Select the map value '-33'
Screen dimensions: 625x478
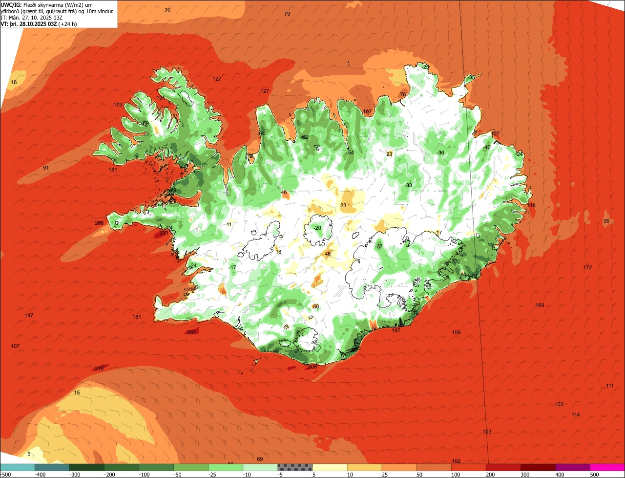pyautogui.click(x=408, y=185)
